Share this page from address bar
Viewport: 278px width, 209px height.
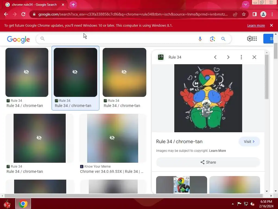click(x=235, y=14)
